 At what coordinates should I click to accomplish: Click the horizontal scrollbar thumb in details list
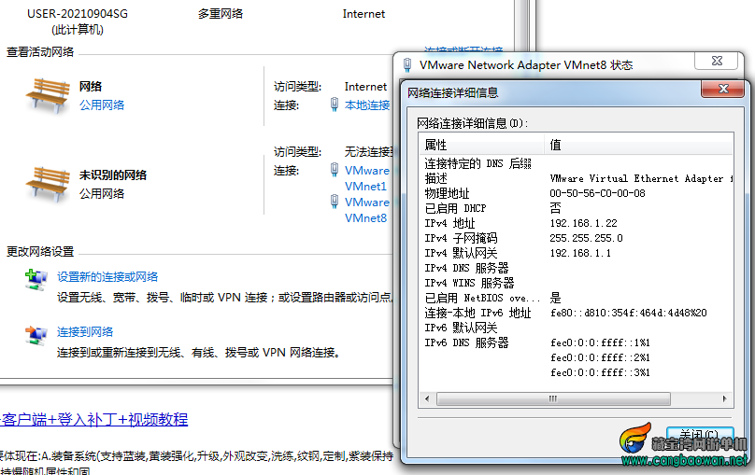point(553,398)
